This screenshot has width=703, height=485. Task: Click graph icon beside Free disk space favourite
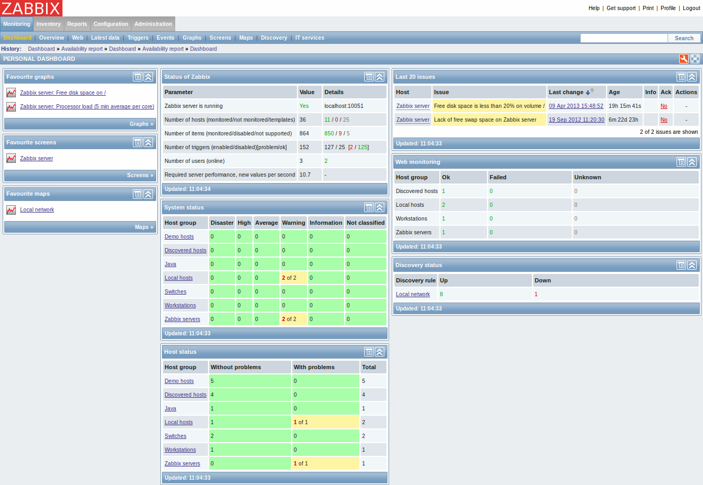[11, 93]
